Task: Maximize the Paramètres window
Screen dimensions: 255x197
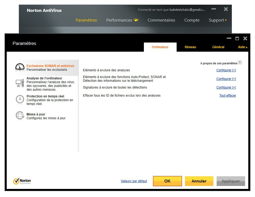Action: pos(237,38)
